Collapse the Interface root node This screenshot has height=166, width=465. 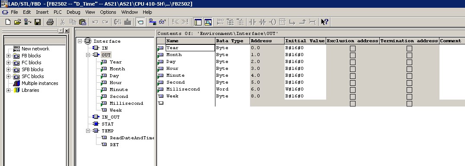80,41
